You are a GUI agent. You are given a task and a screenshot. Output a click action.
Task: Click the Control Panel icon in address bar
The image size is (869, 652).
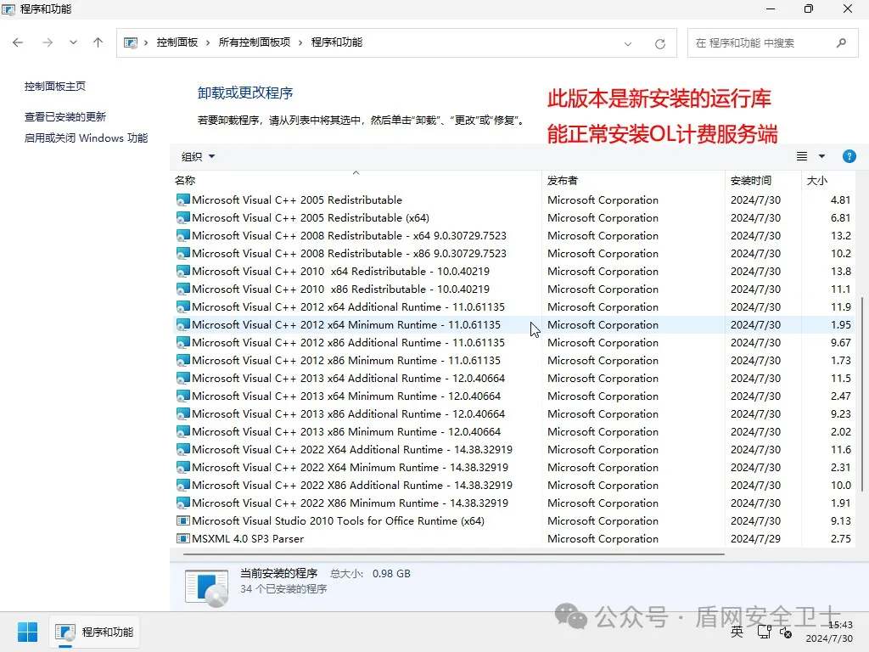click(x=130, y=42)
